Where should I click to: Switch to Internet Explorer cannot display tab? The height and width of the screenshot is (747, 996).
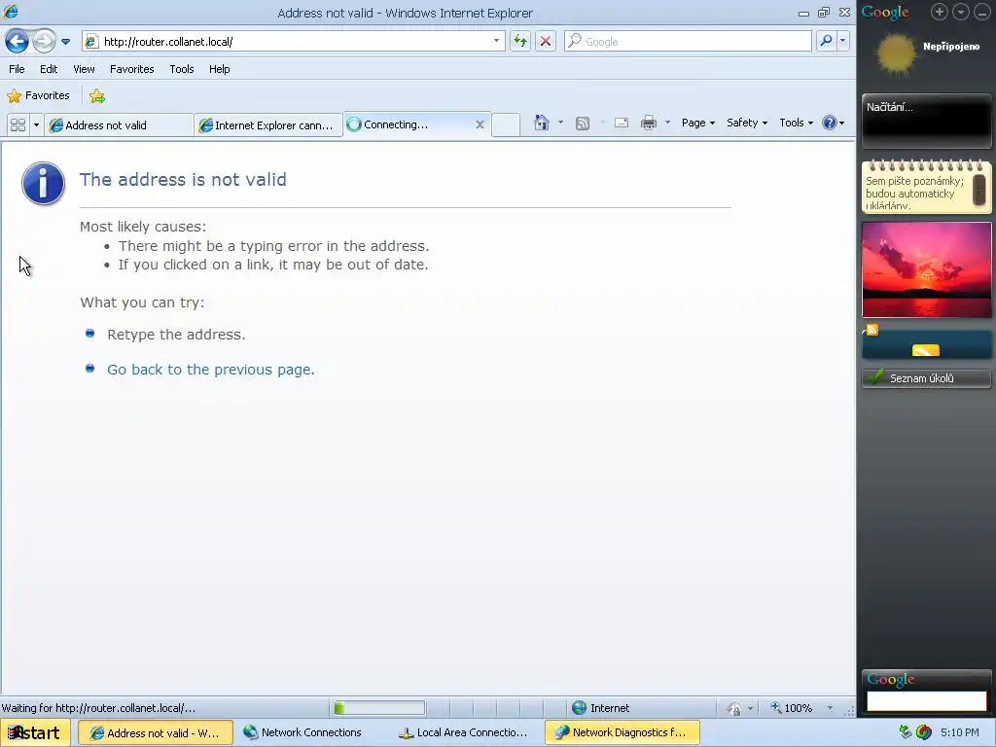click(x=268, y=125)
